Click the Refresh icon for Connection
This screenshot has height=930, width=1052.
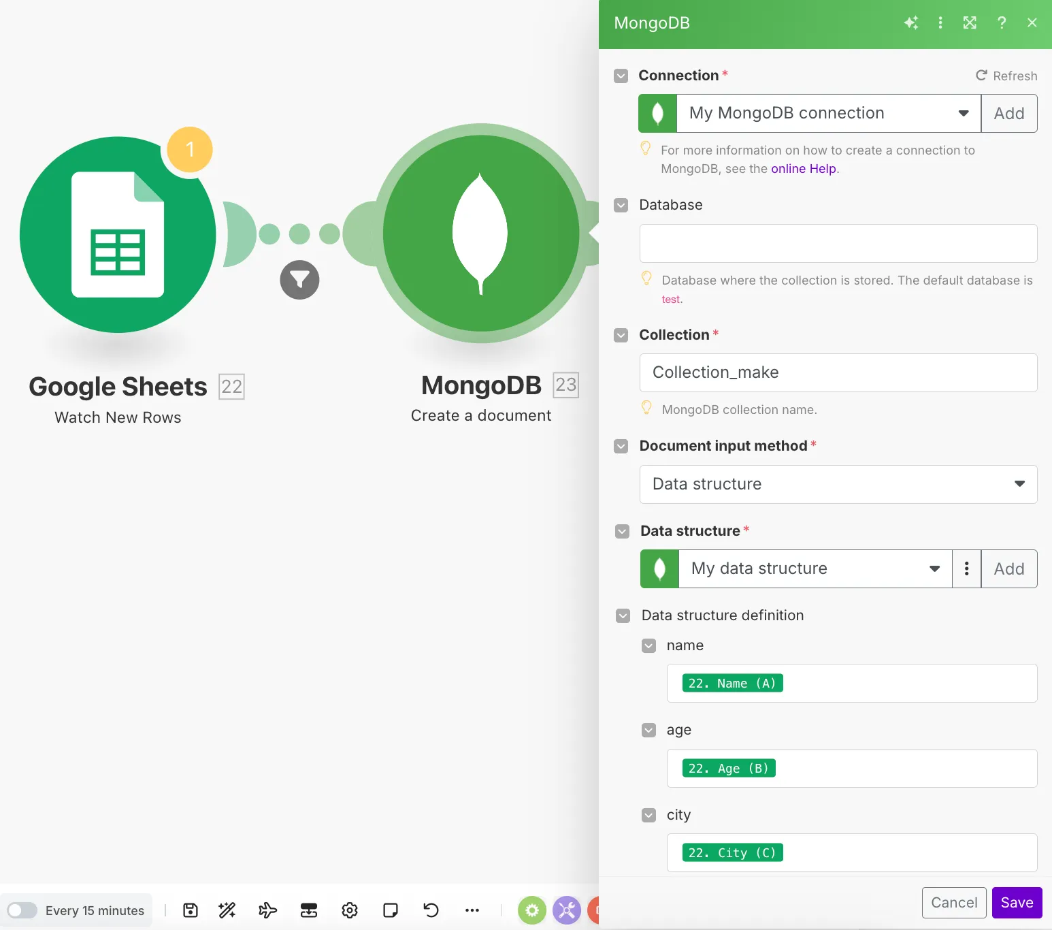pos(981,76)
